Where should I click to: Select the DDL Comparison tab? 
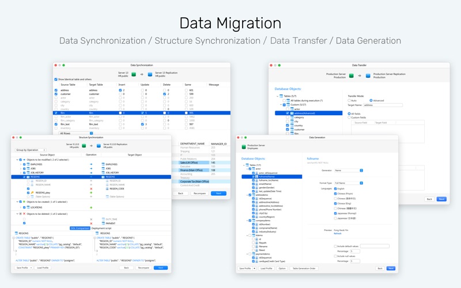(80, 228)
